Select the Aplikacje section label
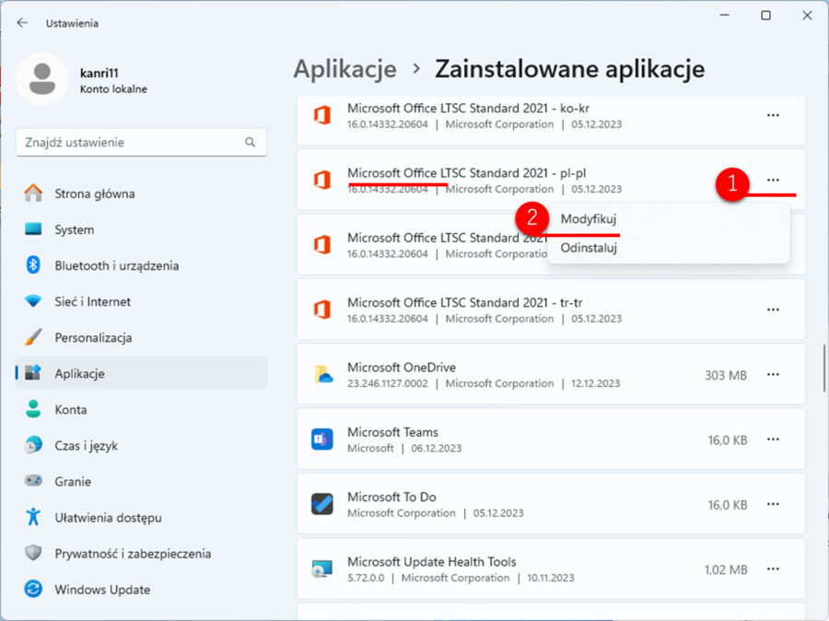Screen dimensions: 829x621 pyautogui.click(x=80, y=373)
